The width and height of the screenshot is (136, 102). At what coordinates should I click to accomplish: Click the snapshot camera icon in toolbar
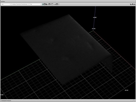(57, 4)
